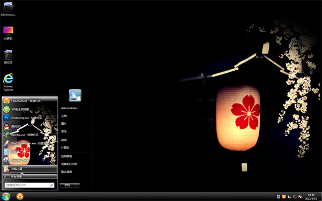The width and height of the screenshot is (322, 201).
Task: Open Win7StyleBuilder.exe shortcut entry
Action: coord(30,143)
